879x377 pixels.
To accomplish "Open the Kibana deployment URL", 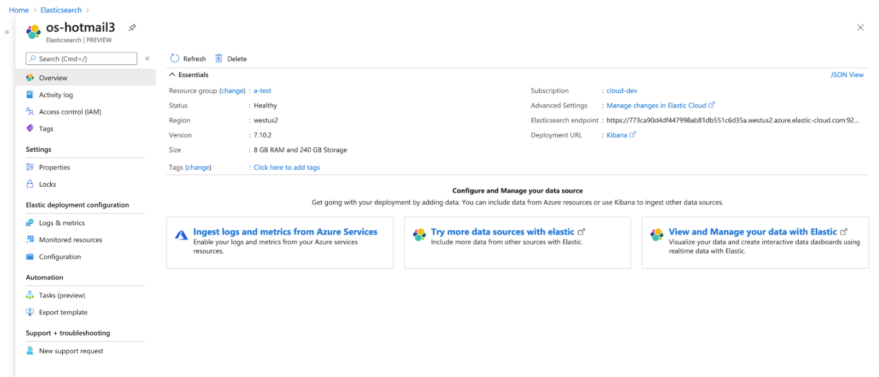I will pos(617,135).
